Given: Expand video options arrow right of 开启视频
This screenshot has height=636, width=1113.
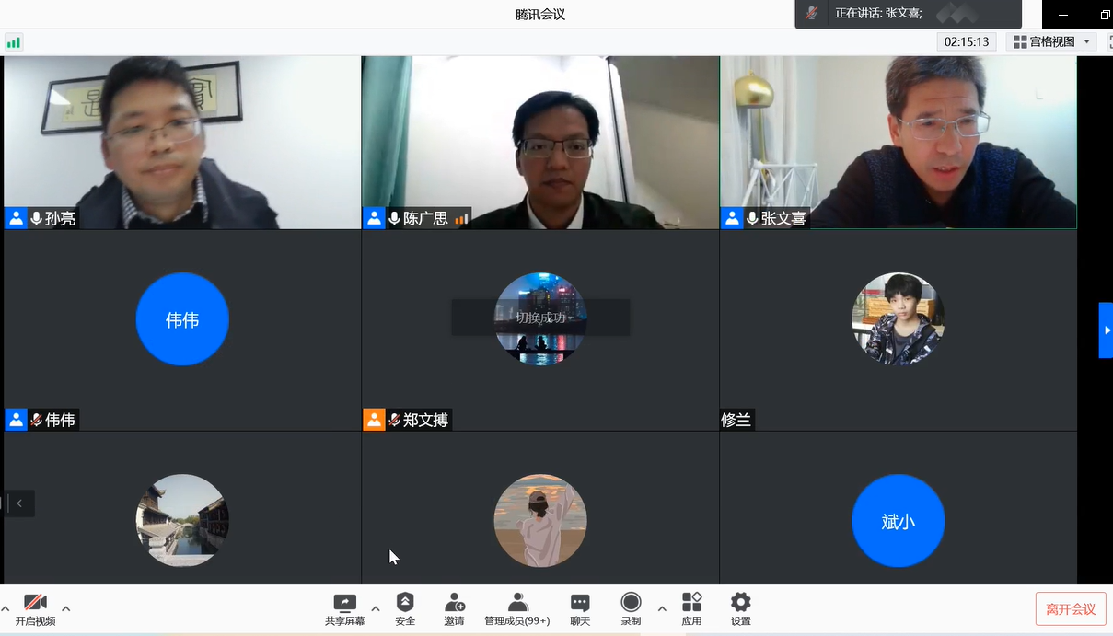Looking at the screenshot, I should [65, 608].
